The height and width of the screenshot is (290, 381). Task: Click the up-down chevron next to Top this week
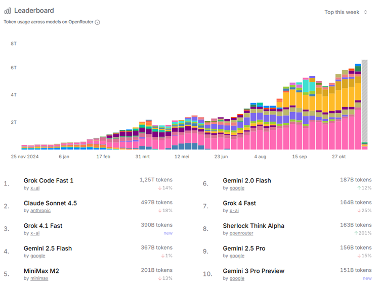pos(365,12)
